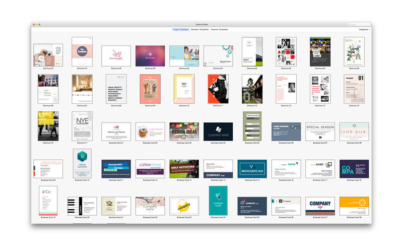Pick Golf Activities Business Card 13
403x252 pixels.
[x=184, y=169]
